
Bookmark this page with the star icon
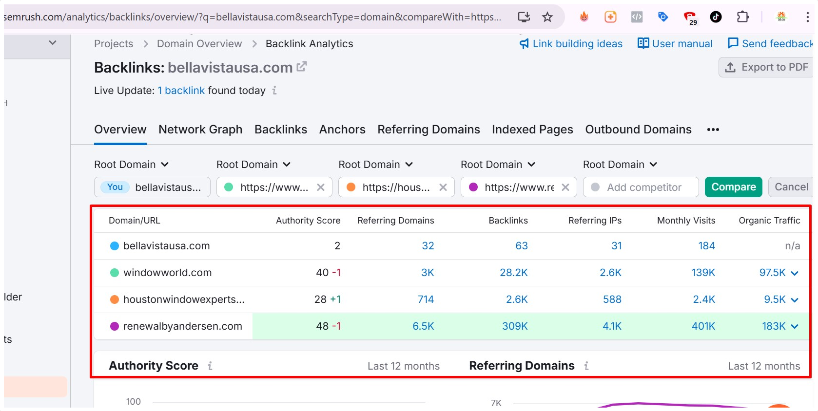tap(547, 17)
